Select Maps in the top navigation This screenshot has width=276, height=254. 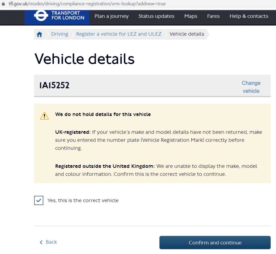coord(191,16)
